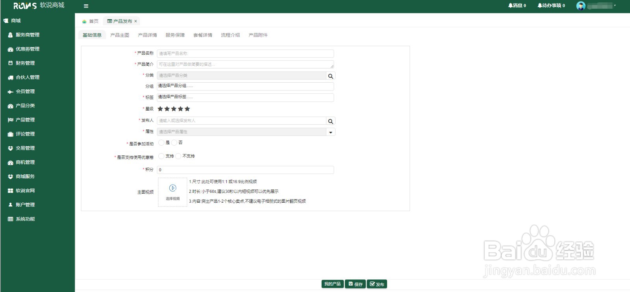Click the 软说官网 sidebar icon
The image size is (630, 292).
point(11,191)
